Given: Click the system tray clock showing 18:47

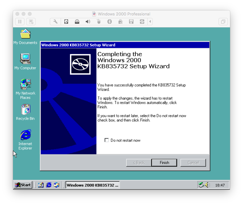Looking at the screenshot, I should pyautogui.click(x=220, y=185).
